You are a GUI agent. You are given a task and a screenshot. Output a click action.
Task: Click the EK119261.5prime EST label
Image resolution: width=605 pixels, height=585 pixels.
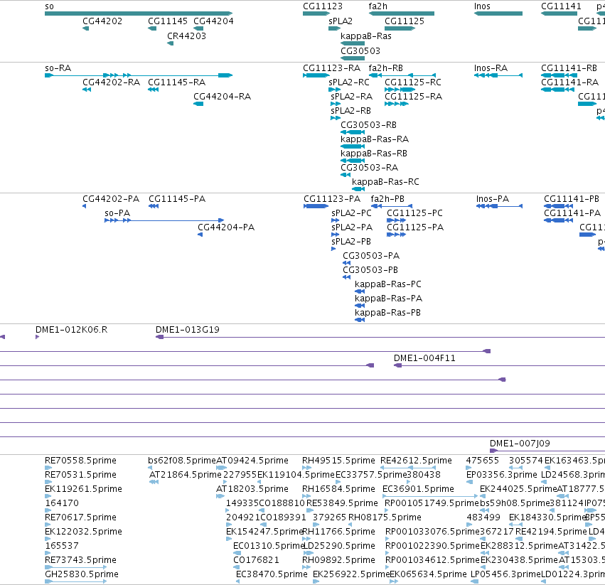click(83, 489)
